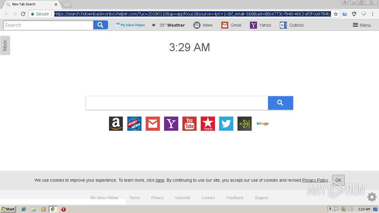The height and width of the screenshot is (213, 379).
Task: Focus the toolbar Search input field
Action: coord(48,25)
